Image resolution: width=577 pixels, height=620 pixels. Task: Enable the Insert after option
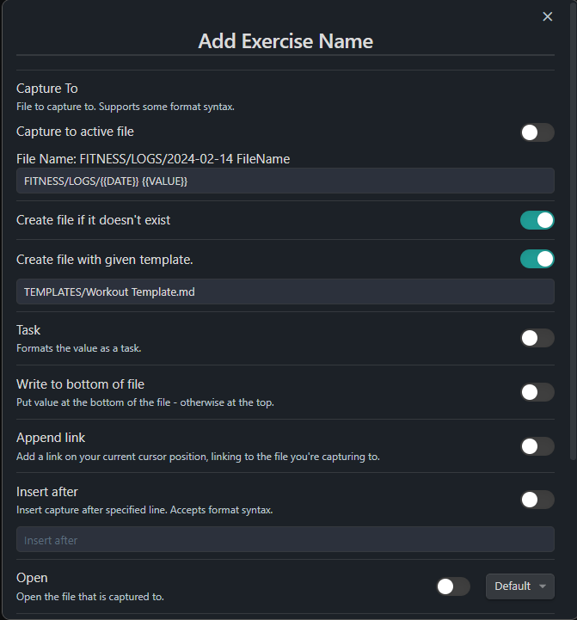point(537,500)
